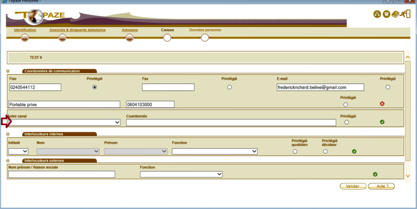Select Privilégié radio for Fax

229,87
